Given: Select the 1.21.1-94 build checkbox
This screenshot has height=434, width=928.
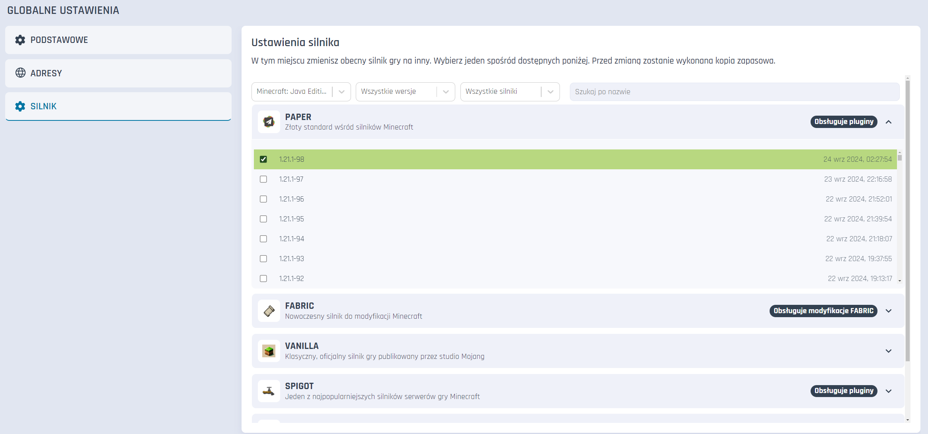Looking at the screenshot, I should coord(263,239).
